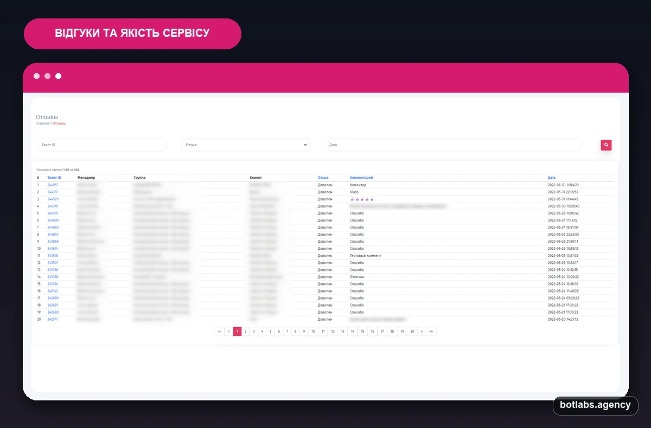651x428 pixels.
Task: Open ticket 244787
Action: click(53, 192)
